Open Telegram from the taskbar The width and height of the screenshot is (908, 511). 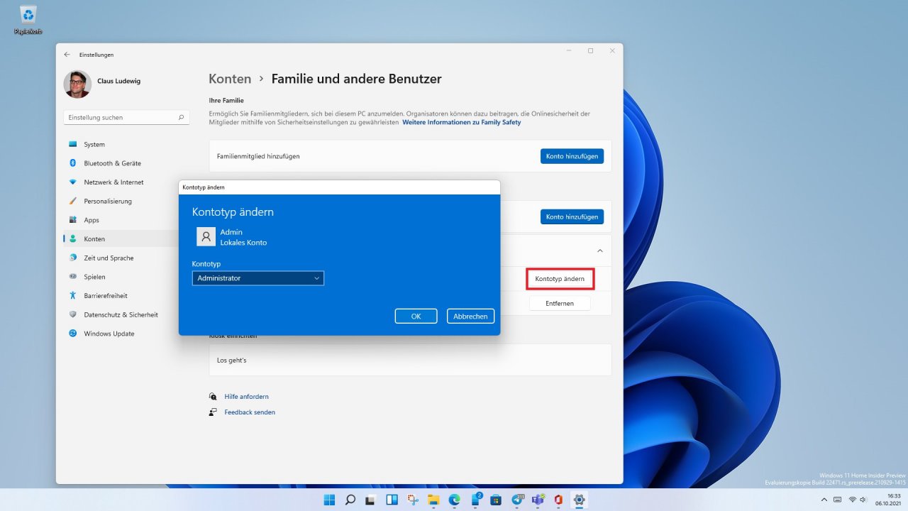pyautogui.click(x=516, y=500)
